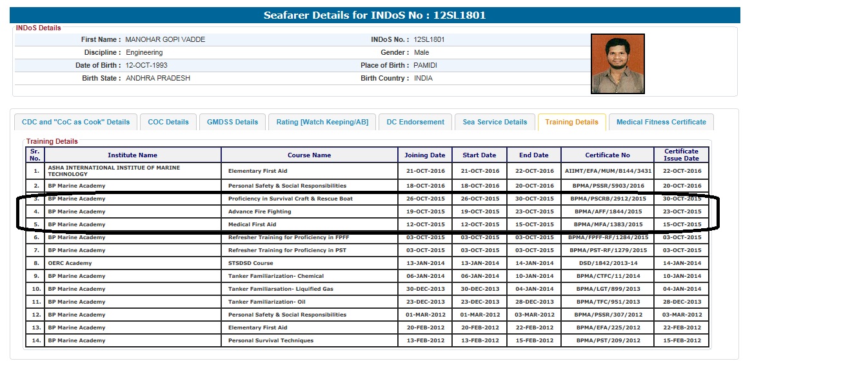Click the Institute Name column header
Image resolution: width=841 pixels, height=381 pixels.
(x=132, y=155)
